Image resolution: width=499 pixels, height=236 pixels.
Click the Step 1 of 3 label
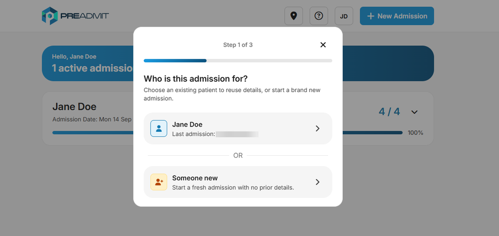(x=238, y=45)
